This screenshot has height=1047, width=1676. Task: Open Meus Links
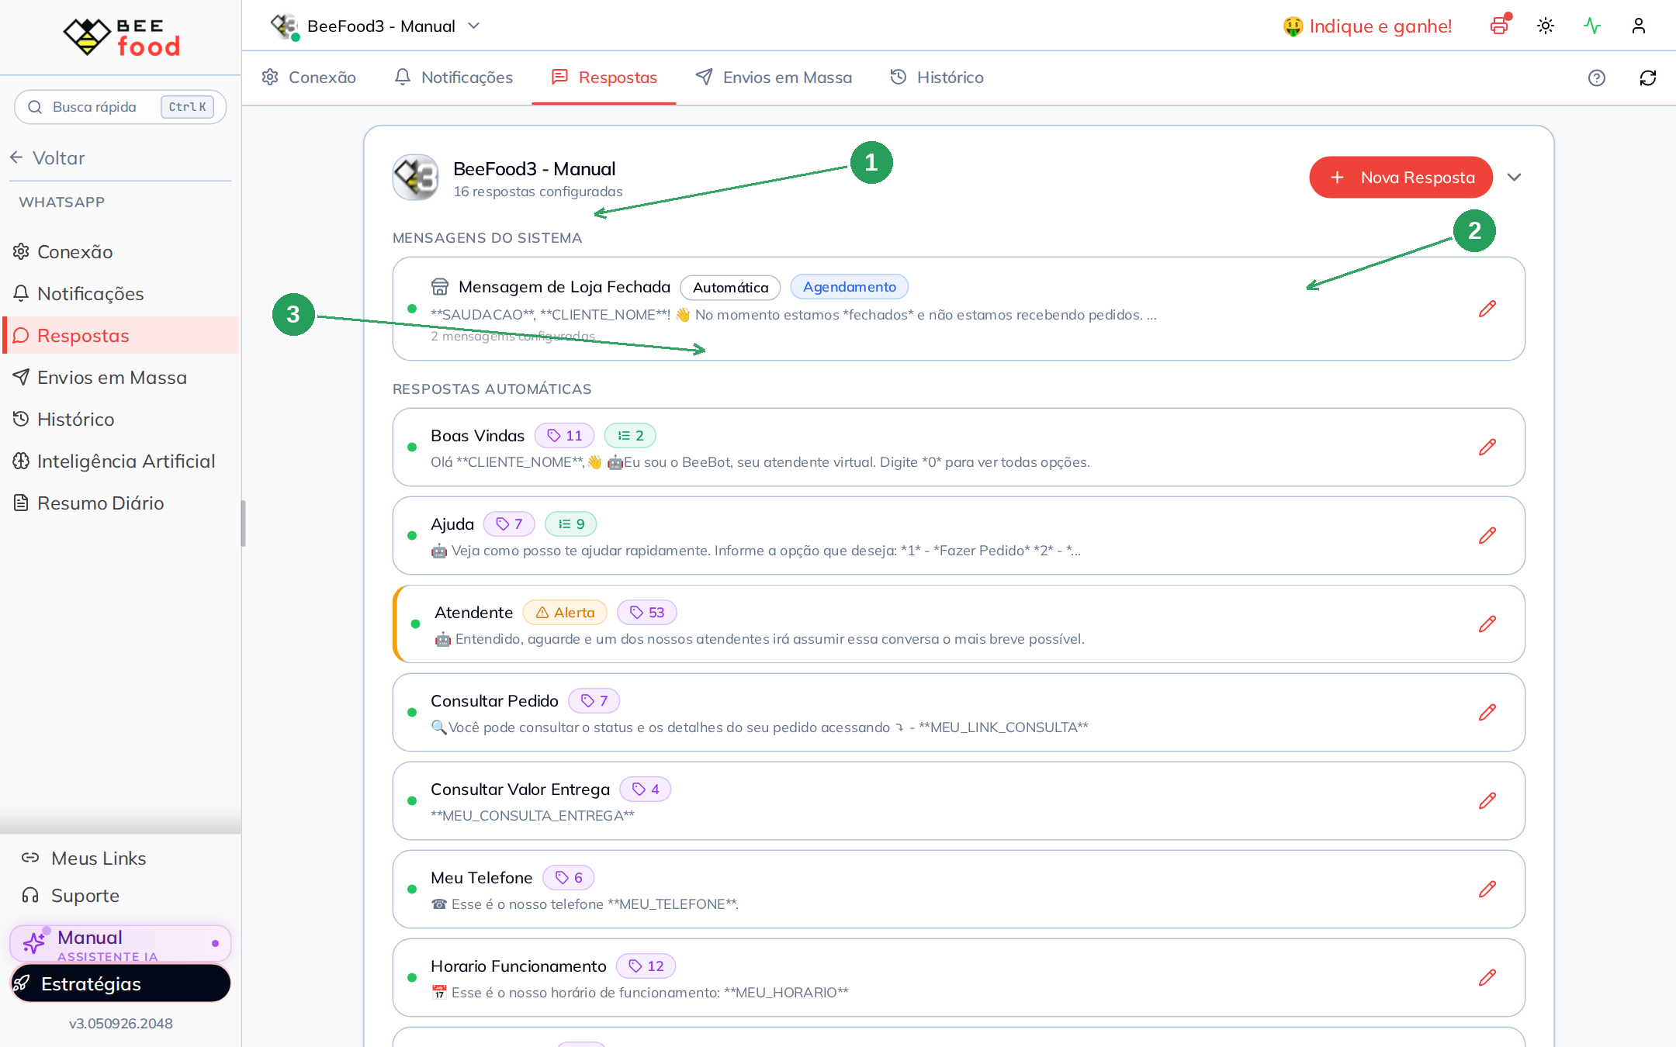tap(84, 859)
